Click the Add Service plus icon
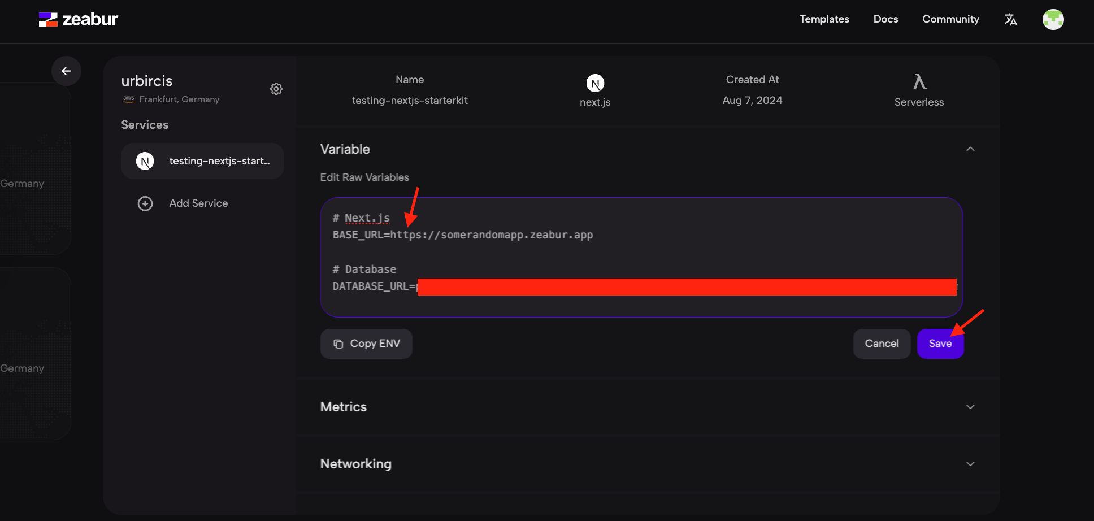The width and height of the screenshot is (1094, 521). (145, 203)
